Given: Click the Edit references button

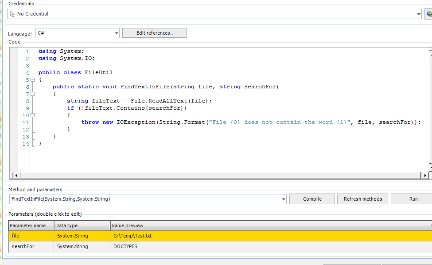Looking at the screenshot, I should (x=154, y=33).
